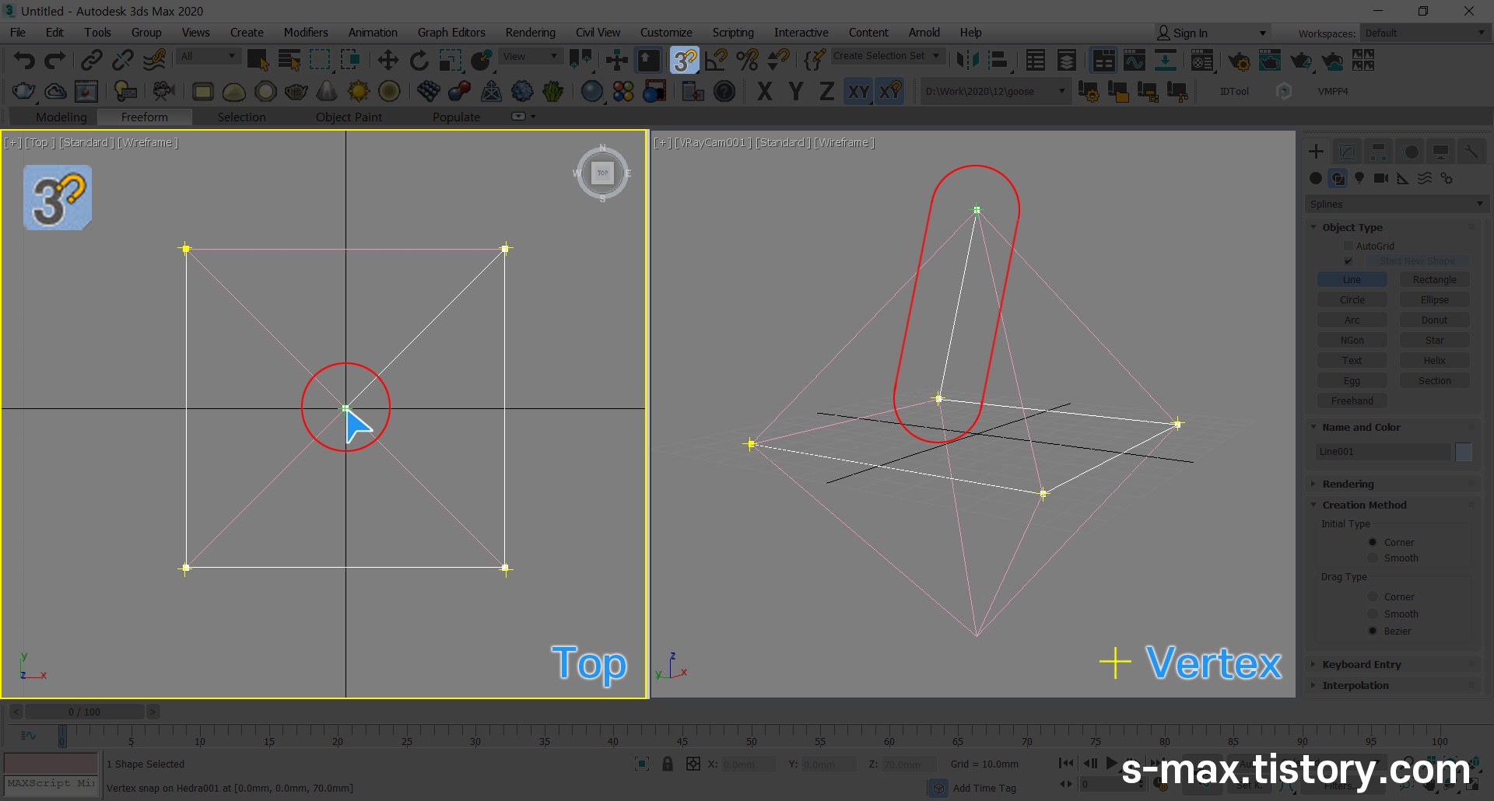Open the Modifiers menu
The height and width of the screenshot is (801, 1494).
(x=306, y=33)
